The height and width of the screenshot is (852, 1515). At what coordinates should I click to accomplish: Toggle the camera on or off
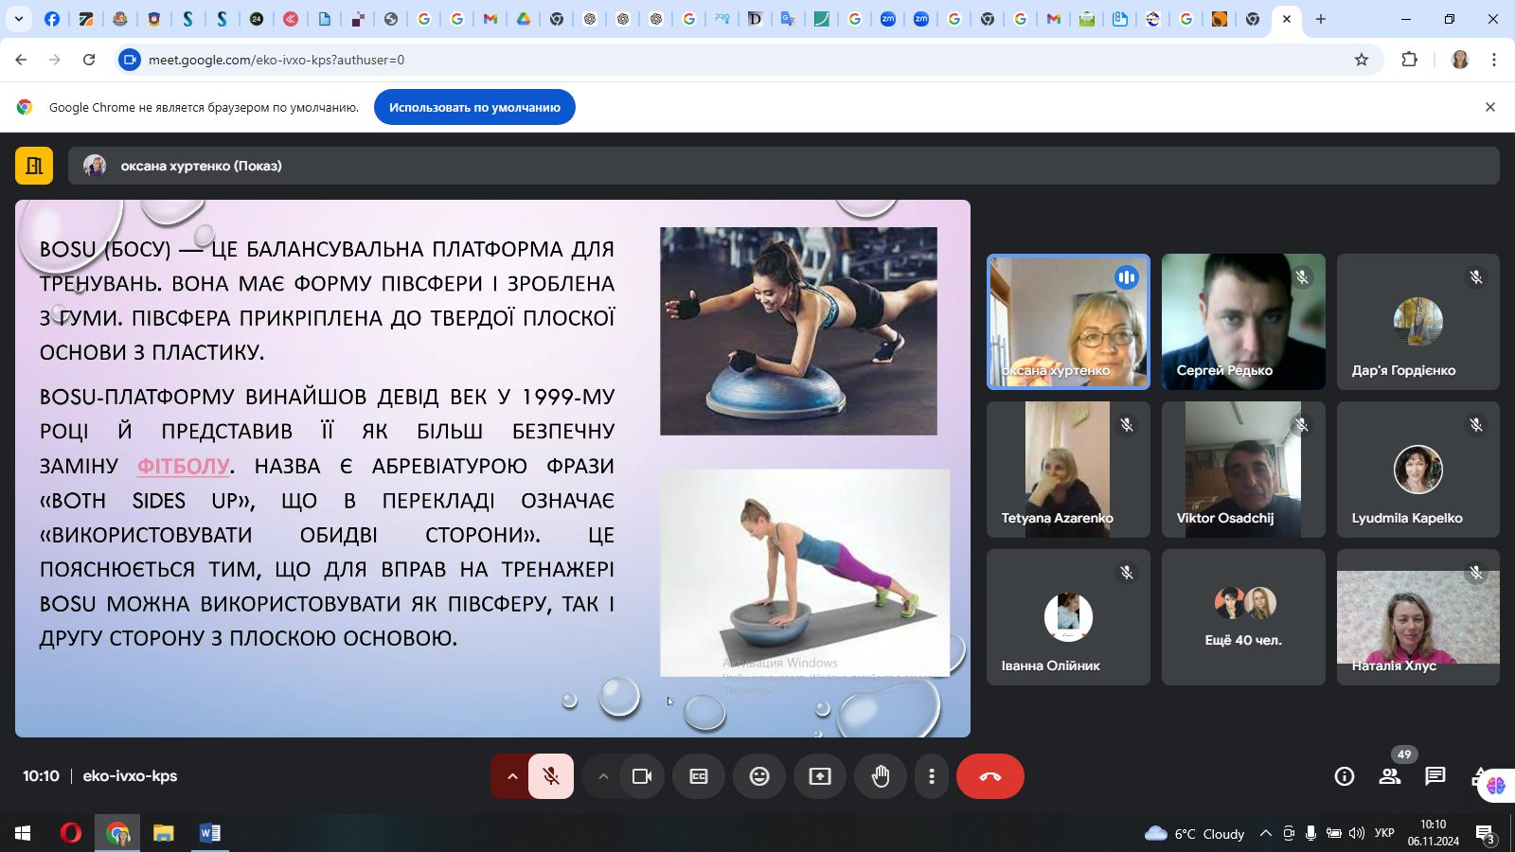coord(642,776)
